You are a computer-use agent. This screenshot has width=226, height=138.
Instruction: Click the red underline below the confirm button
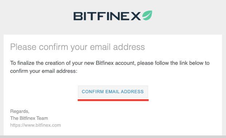click(113, 100)
